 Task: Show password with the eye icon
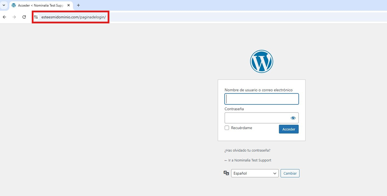293,118
